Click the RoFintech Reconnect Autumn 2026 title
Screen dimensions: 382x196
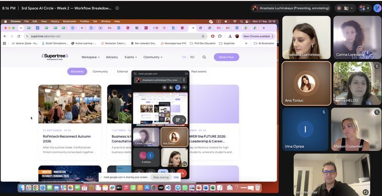pos(67,139)
